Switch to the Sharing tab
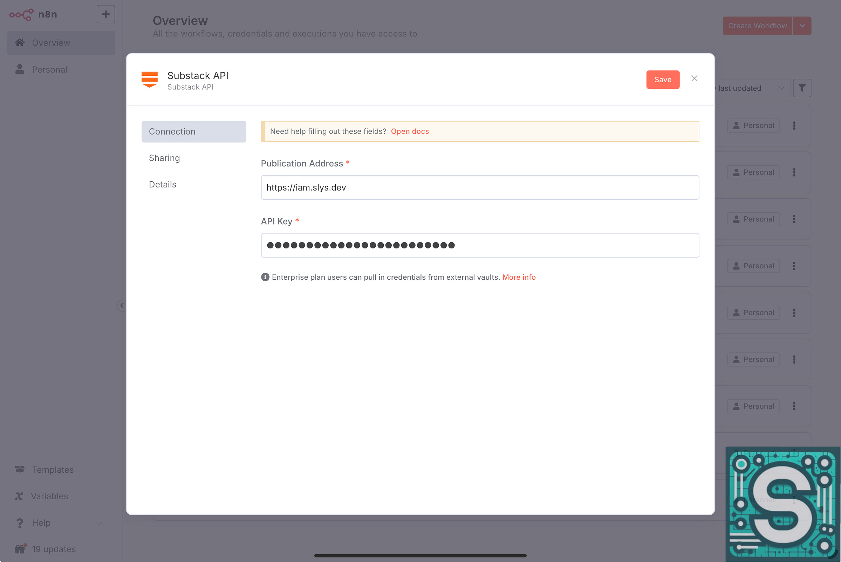 coord(164,158)
